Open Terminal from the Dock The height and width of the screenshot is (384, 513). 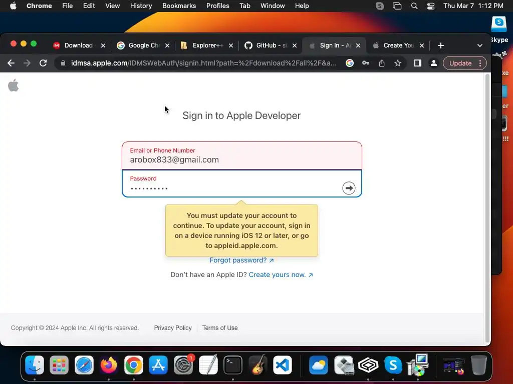(x=233, y=364)
